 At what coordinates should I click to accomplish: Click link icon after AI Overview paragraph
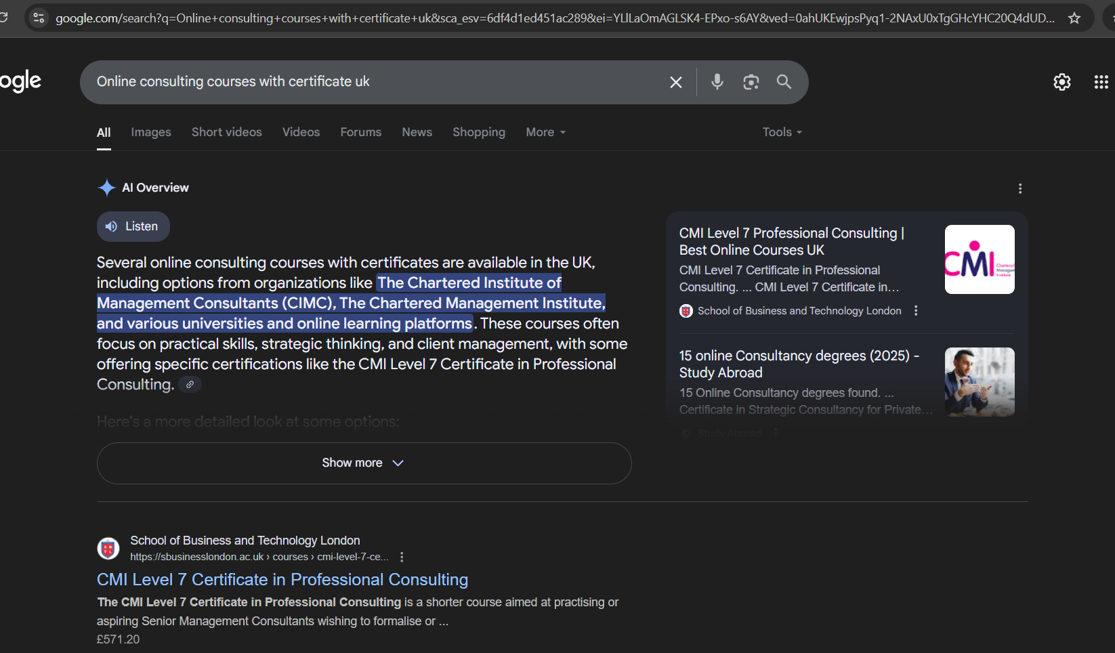[x=190, y=385]
